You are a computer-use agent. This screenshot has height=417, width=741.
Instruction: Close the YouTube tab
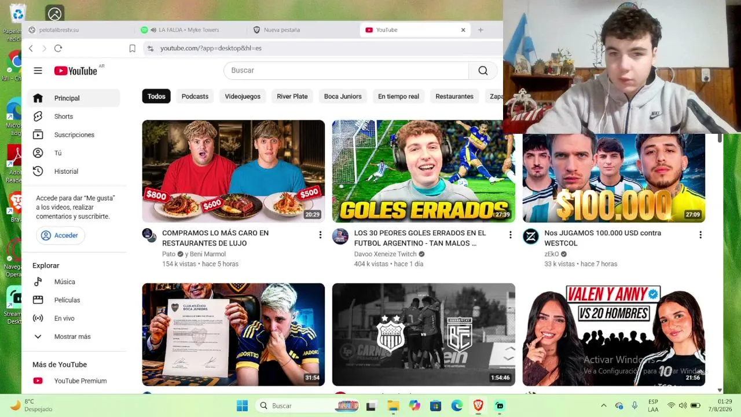pyautogui.click(x=463, y=30)
